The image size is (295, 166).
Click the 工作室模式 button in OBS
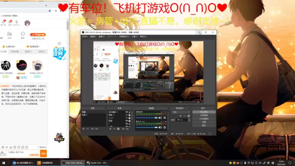(x=204, y=119)
